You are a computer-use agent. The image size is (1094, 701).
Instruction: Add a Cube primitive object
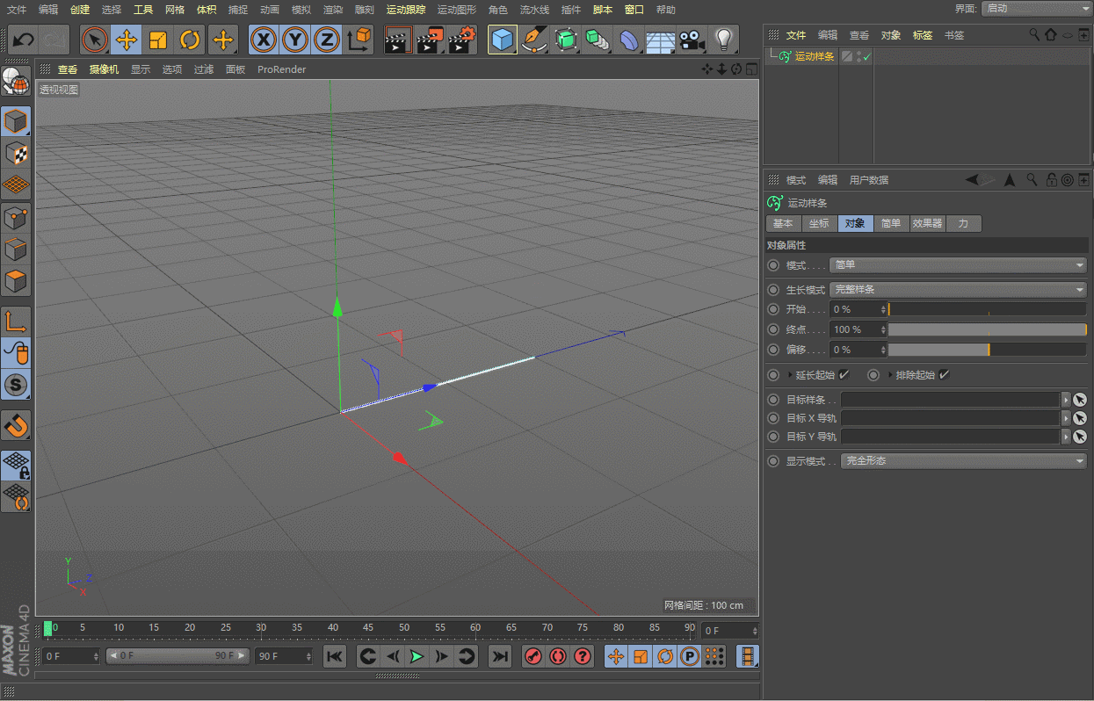502,40
